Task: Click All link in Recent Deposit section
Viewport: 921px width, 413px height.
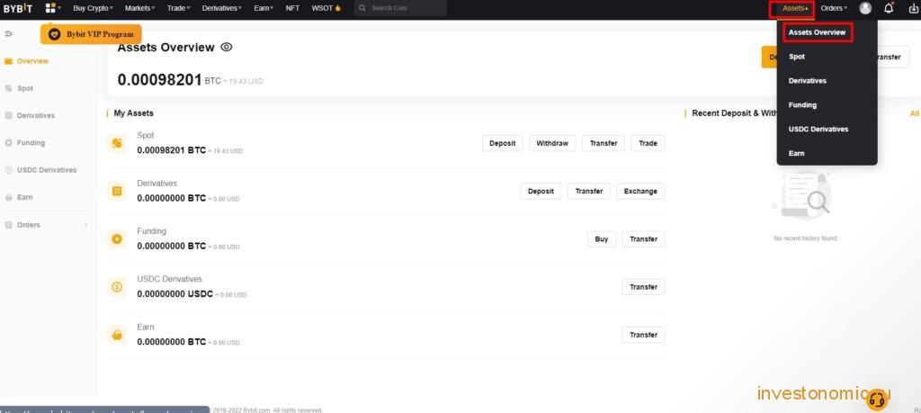Action: point(914,113)
